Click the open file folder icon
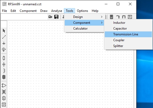This screenshot has height=108, width=153. click(50, 17)
